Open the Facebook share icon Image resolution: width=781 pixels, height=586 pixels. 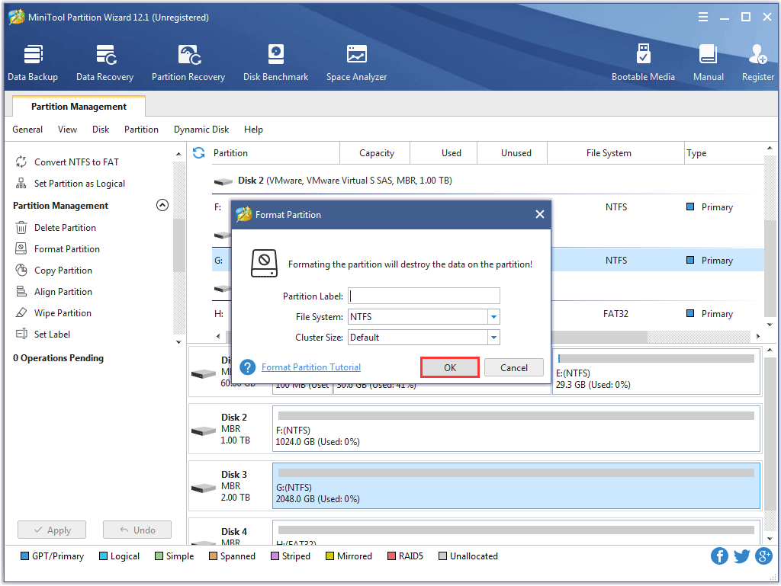pyautogui.click(x=719, y=556)
